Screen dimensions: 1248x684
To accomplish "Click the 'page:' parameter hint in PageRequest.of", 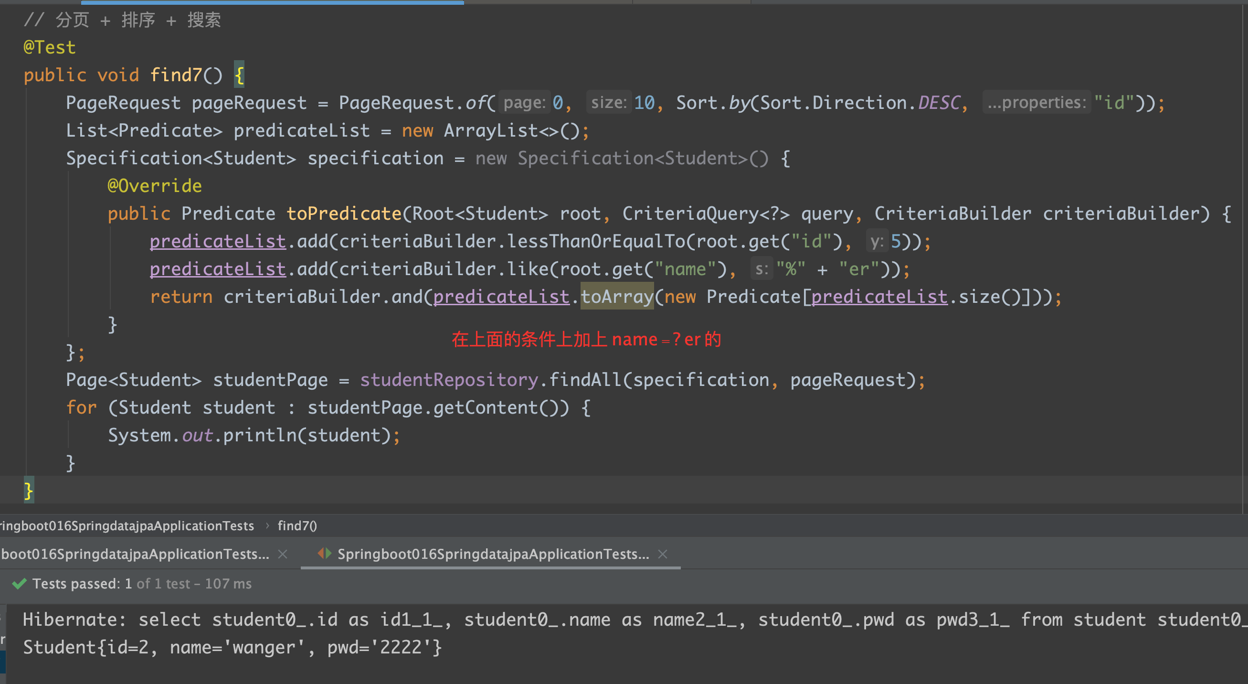I will (524, 102).
